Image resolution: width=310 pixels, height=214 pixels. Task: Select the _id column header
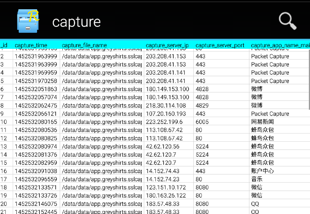click(4, 45)
